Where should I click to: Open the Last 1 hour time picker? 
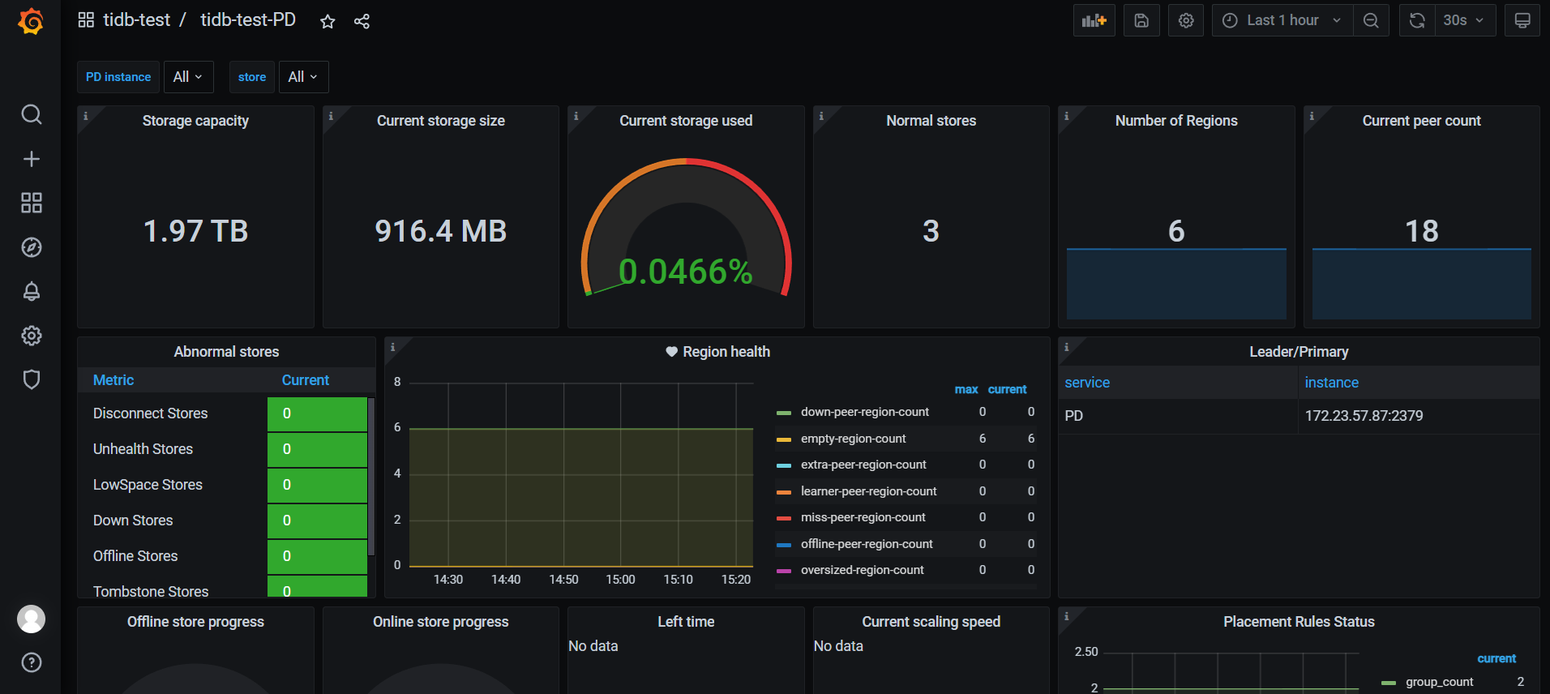[x=1282, y=21]
